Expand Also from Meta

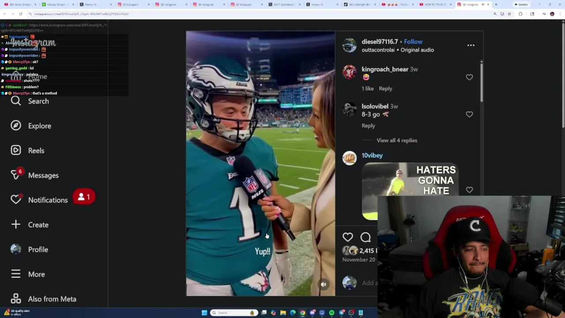point(43,299)
